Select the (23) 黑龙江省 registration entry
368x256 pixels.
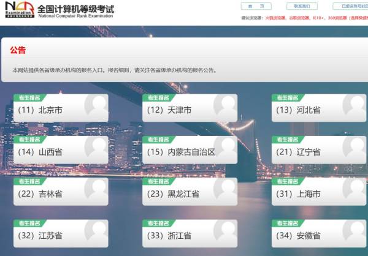coord(190,192)
